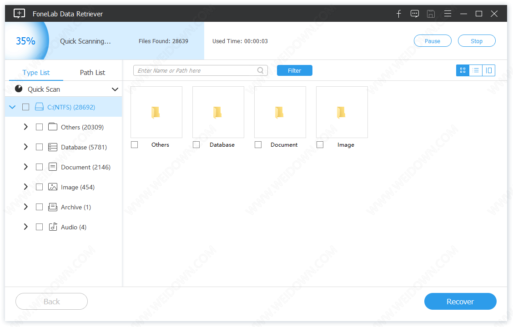
Task: Click the Used Time: 00:00:03 text
Action: click(240, 41)
